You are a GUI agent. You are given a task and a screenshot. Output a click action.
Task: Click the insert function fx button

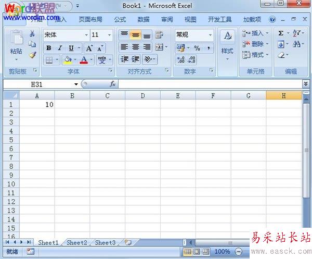coord(113,84)
